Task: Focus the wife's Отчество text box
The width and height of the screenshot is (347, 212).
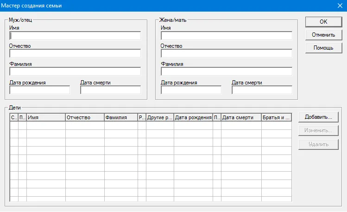Action: (x=227, y=53)
